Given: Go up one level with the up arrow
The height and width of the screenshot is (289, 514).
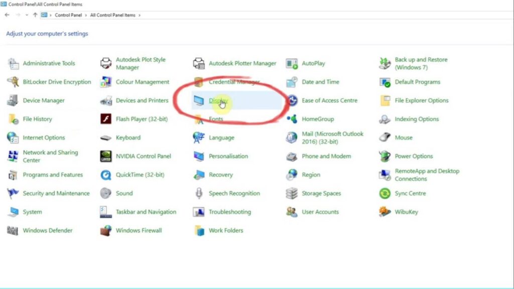Looking at the screenshot, I should click(x=35, y=15).
